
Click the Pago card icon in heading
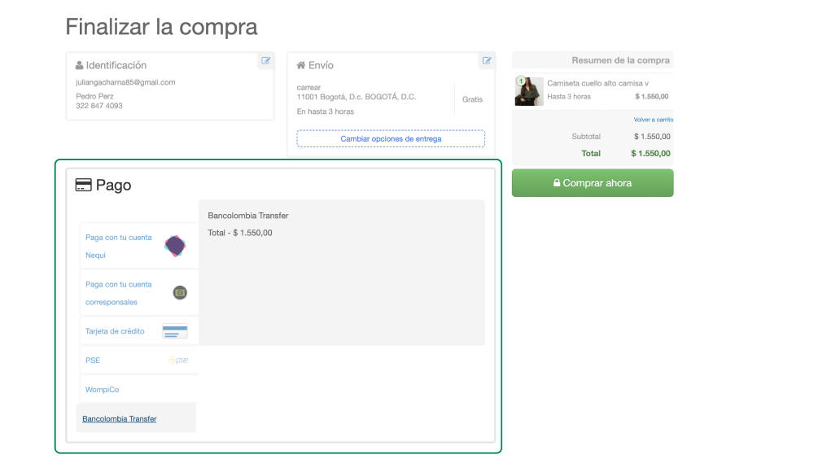tap(83, 186)
